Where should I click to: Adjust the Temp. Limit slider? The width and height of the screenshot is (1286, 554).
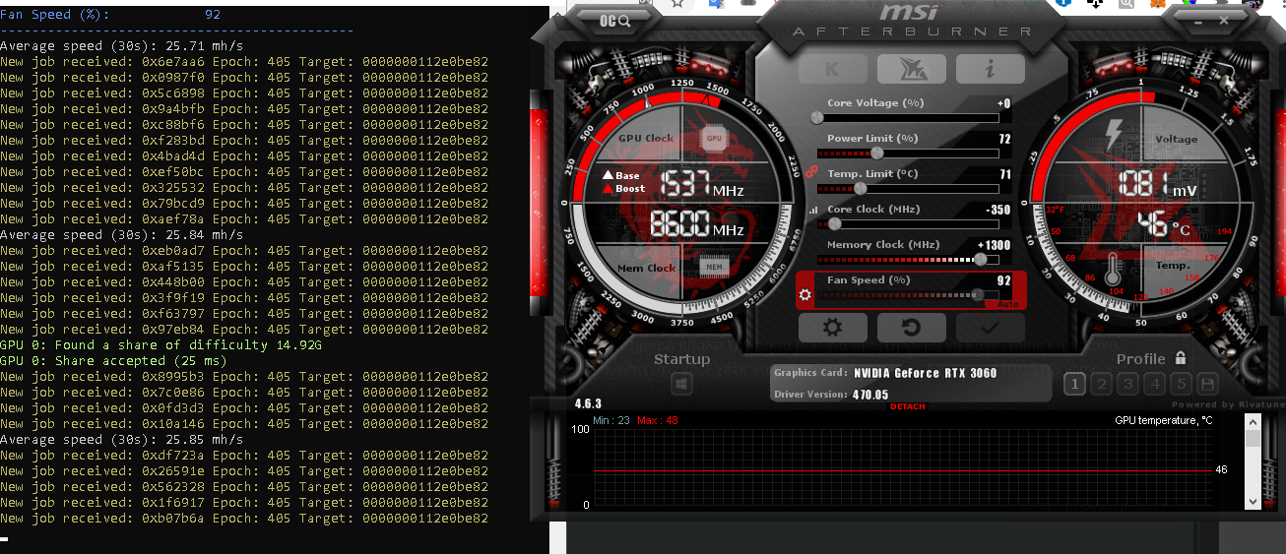coord(908,188)
